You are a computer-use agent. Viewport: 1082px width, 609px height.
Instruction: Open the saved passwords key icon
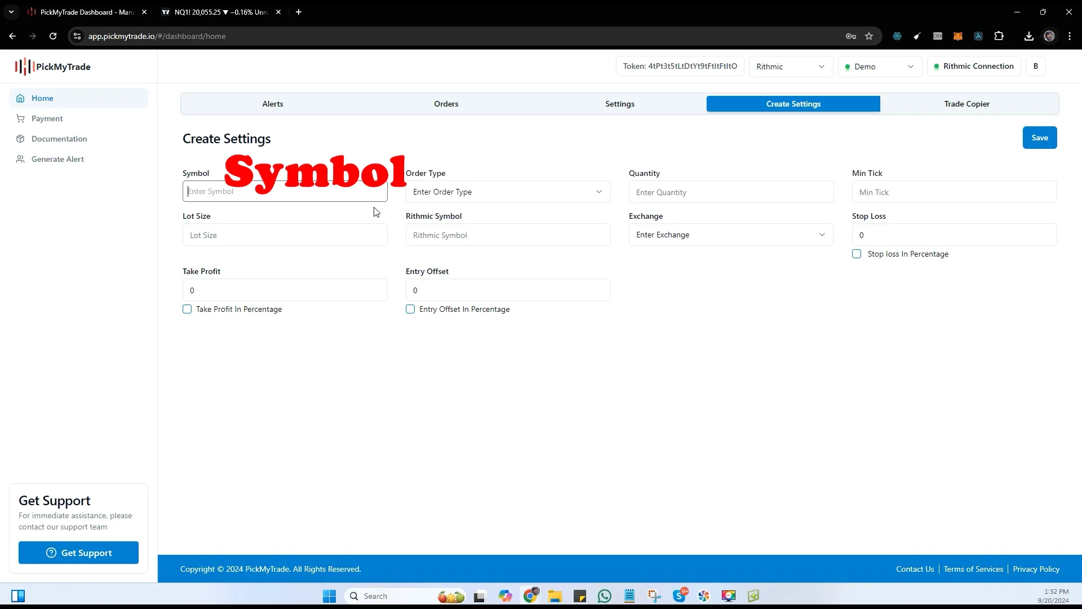point(851,36)
